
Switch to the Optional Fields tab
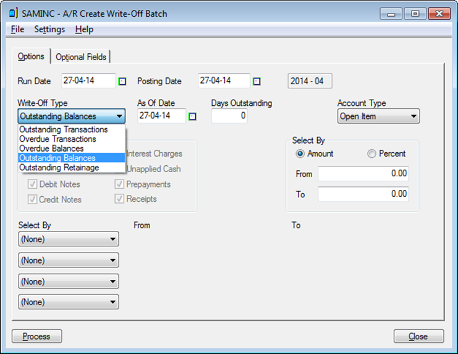(81, 57)
